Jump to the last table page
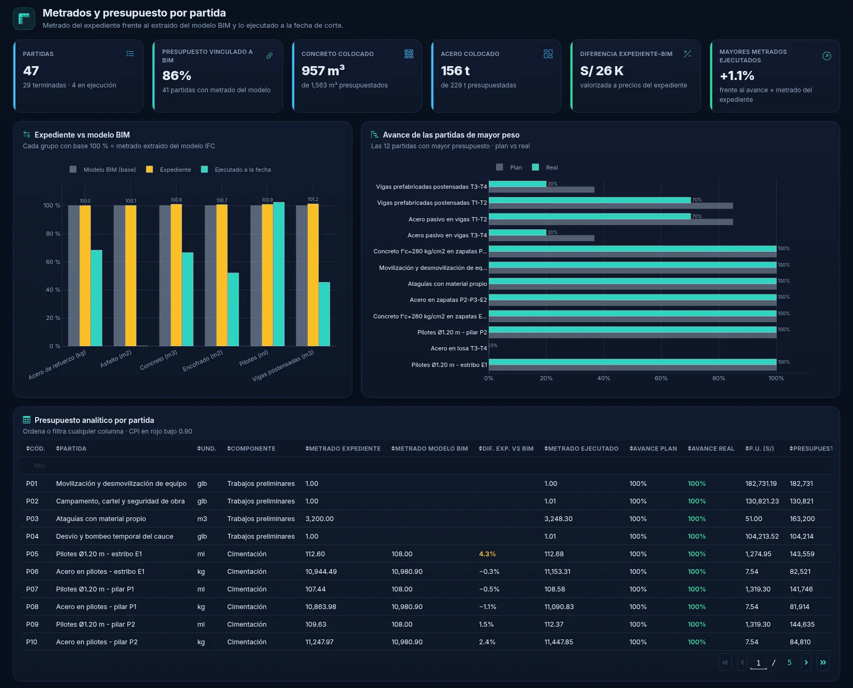 tap(823, 662)
